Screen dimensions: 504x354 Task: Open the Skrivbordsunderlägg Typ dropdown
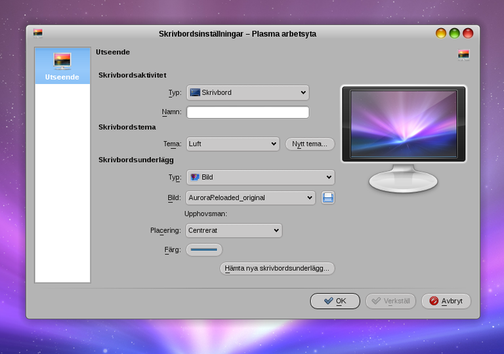(261, 177)
